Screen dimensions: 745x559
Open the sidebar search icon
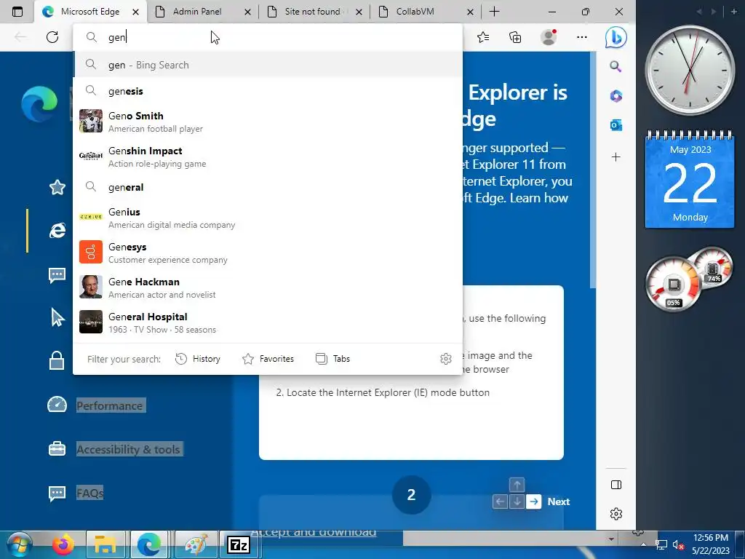615,66
